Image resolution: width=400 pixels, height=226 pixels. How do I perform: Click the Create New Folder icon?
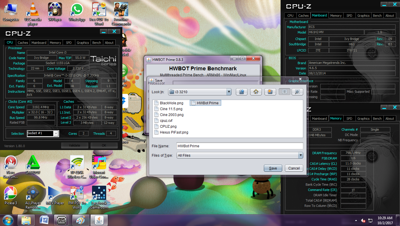click(270, 92)
